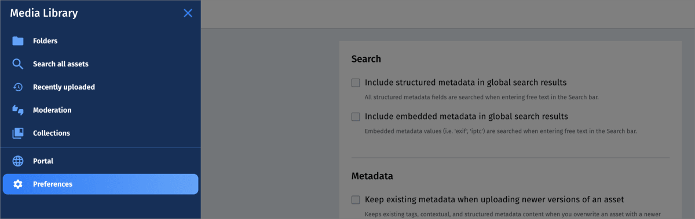Click the Recently uploaded history clock icon
Image resolution: width=695 pixels, height=219 pixels.
click(18, 87)
